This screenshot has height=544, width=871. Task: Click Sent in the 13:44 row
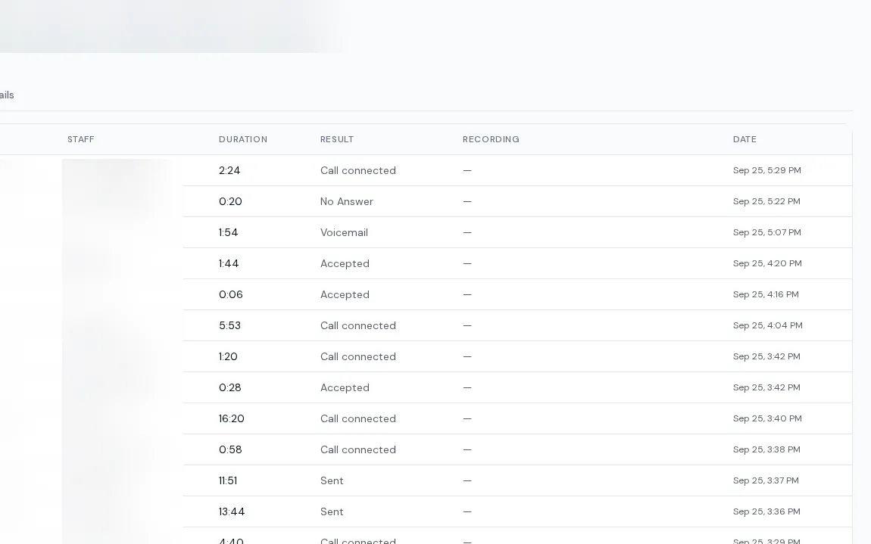click(x=332, y=512)
